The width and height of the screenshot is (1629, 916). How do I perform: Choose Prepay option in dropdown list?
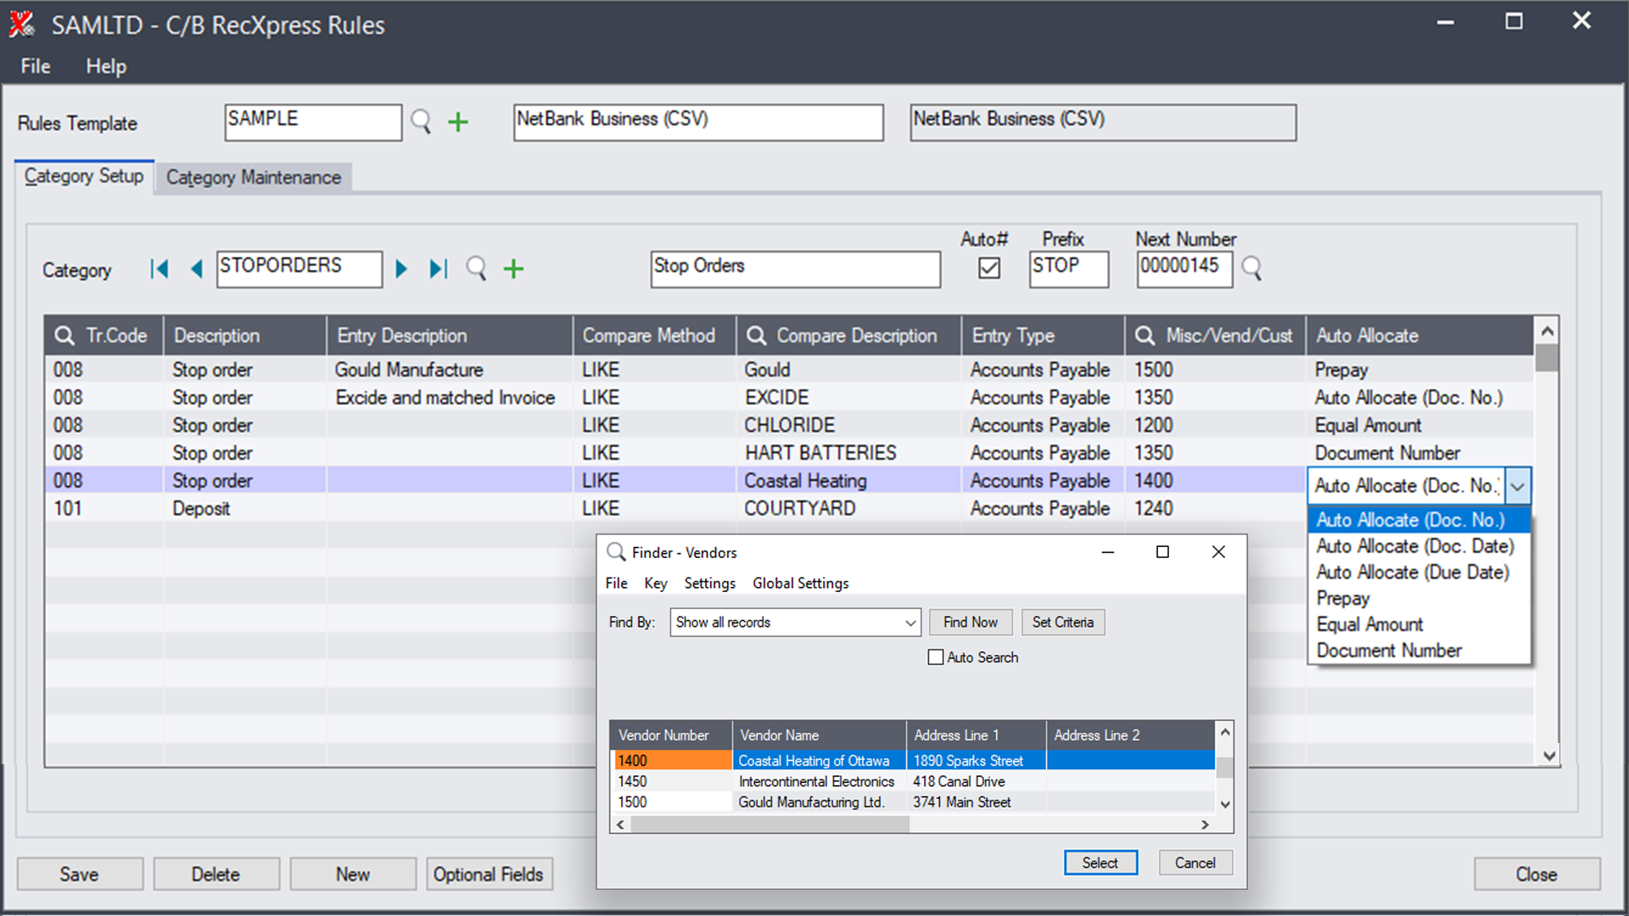1419,599
